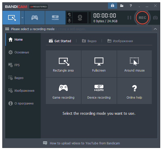The width and height of the screenshot is (163, 150).
Task: Open screen mode dropdown arrow
Action: [x=22, y=18]
